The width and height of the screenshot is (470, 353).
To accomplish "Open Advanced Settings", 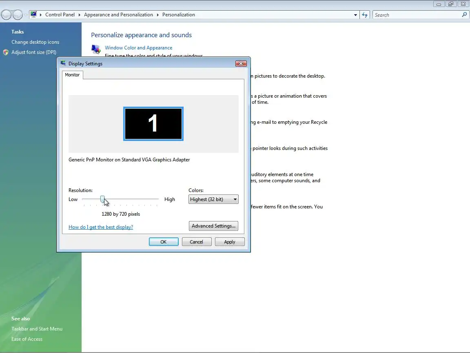I will coord(213,226).
